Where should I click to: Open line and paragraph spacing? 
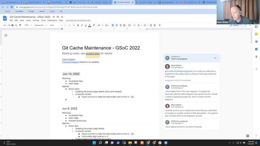click(130, 25)
